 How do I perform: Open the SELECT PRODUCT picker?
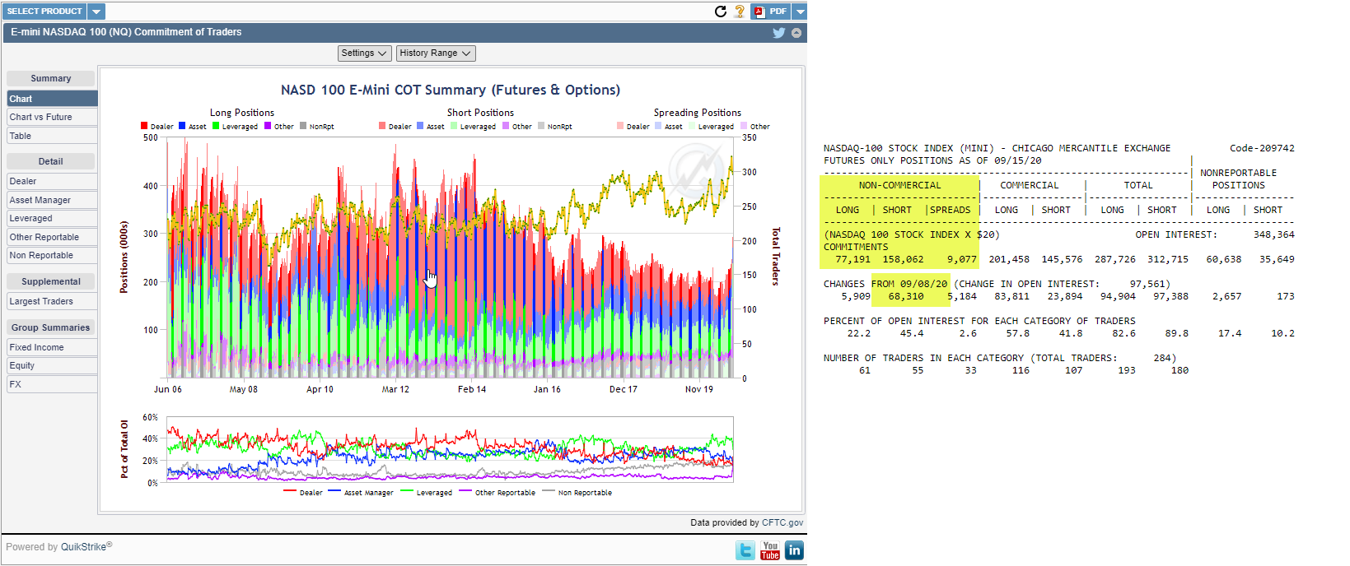tap(44, 12)
